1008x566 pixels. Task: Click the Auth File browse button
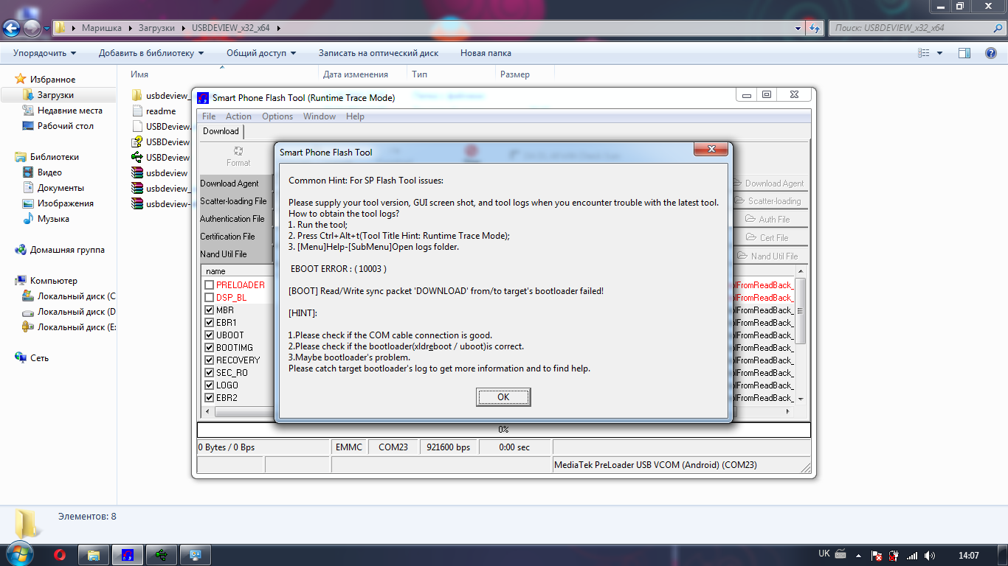coord(770,220)
